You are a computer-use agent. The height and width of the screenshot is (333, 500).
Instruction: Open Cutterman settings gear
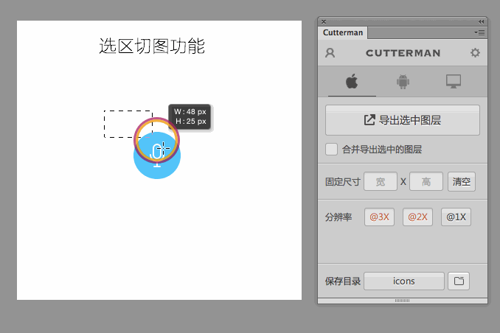point(475,53)
